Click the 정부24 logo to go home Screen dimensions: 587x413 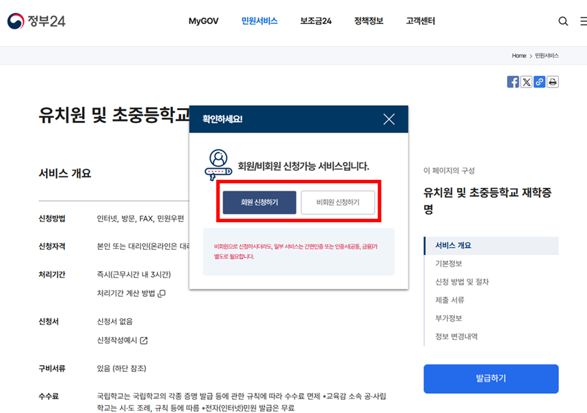pos(37,21)
